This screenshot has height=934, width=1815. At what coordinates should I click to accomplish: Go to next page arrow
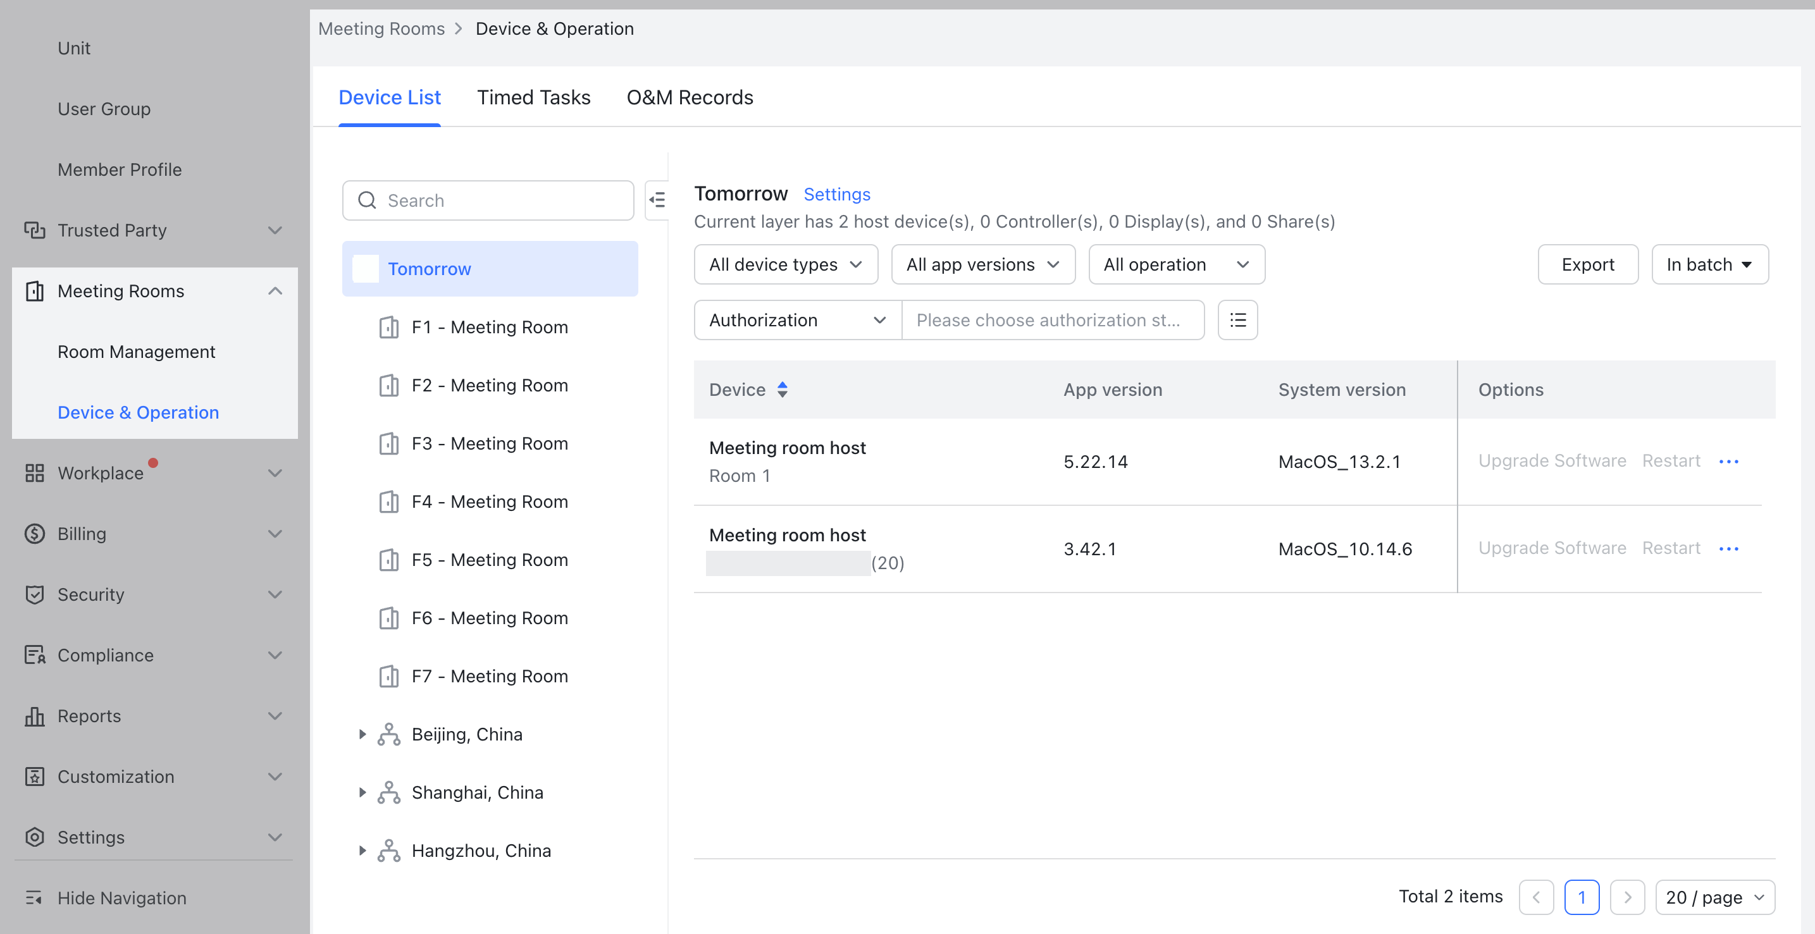[1627, 897]
